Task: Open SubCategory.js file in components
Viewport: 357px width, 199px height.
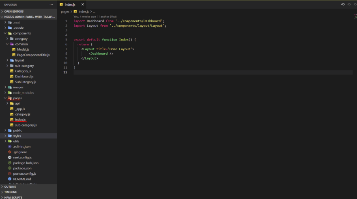Action: (26, 82)
